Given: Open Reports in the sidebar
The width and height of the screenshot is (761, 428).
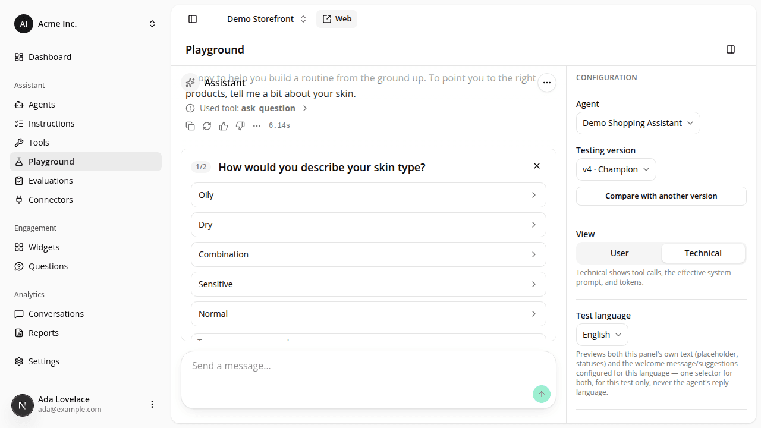Looking at the screenshot, I should coord(86,333).
